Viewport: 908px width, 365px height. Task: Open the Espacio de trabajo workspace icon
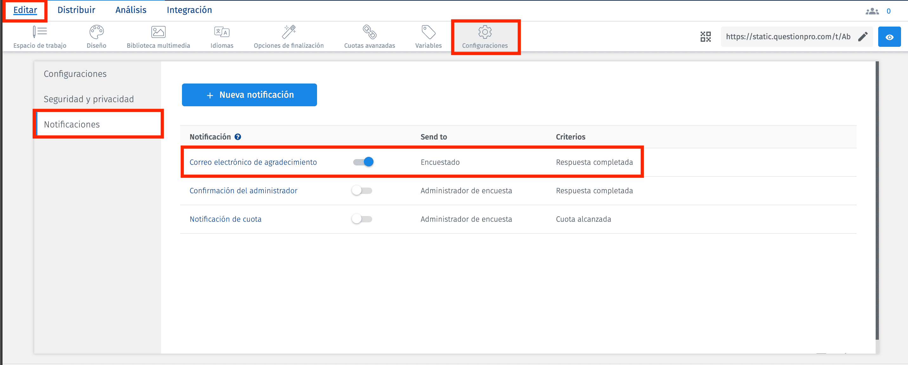click(x=40, y=32)
